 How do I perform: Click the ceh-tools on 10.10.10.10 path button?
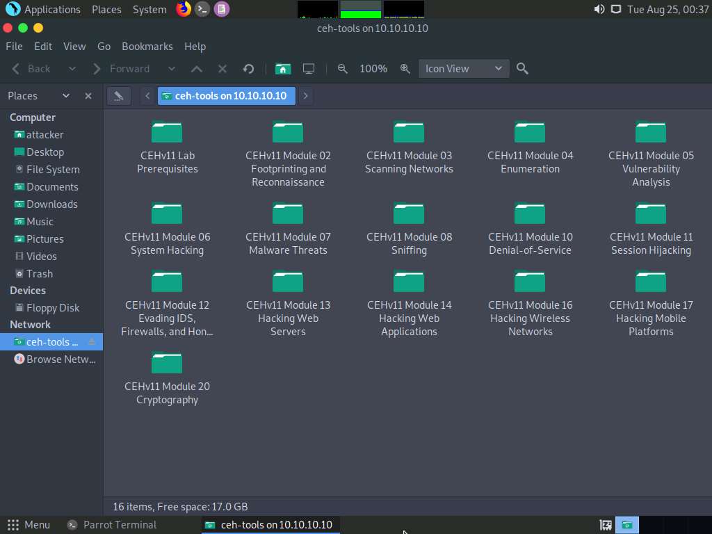[227, 96]
